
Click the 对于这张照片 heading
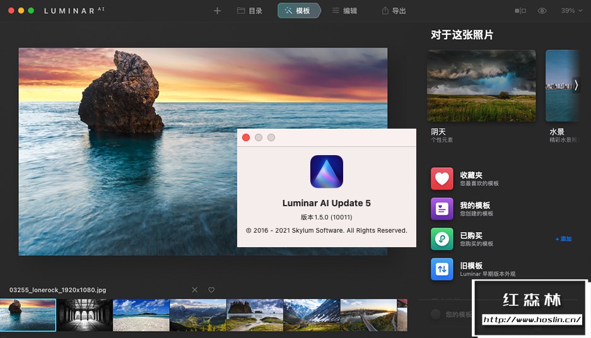(x=462, y=35)
